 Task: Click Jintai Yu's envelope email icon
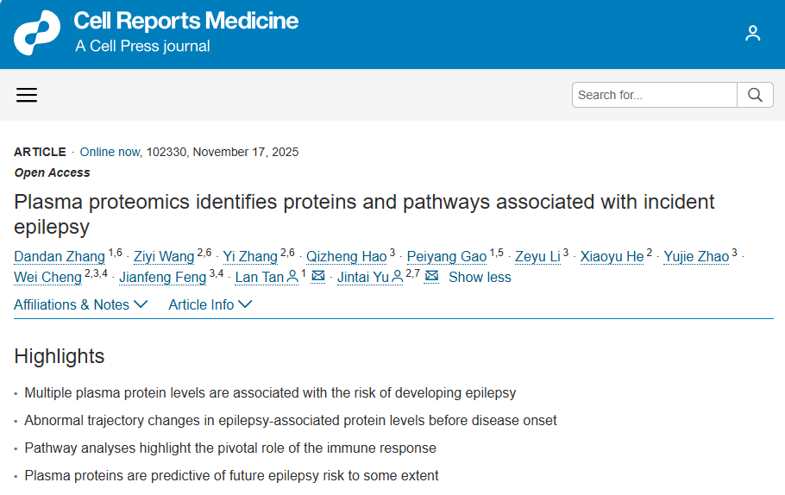click(432, 277)
